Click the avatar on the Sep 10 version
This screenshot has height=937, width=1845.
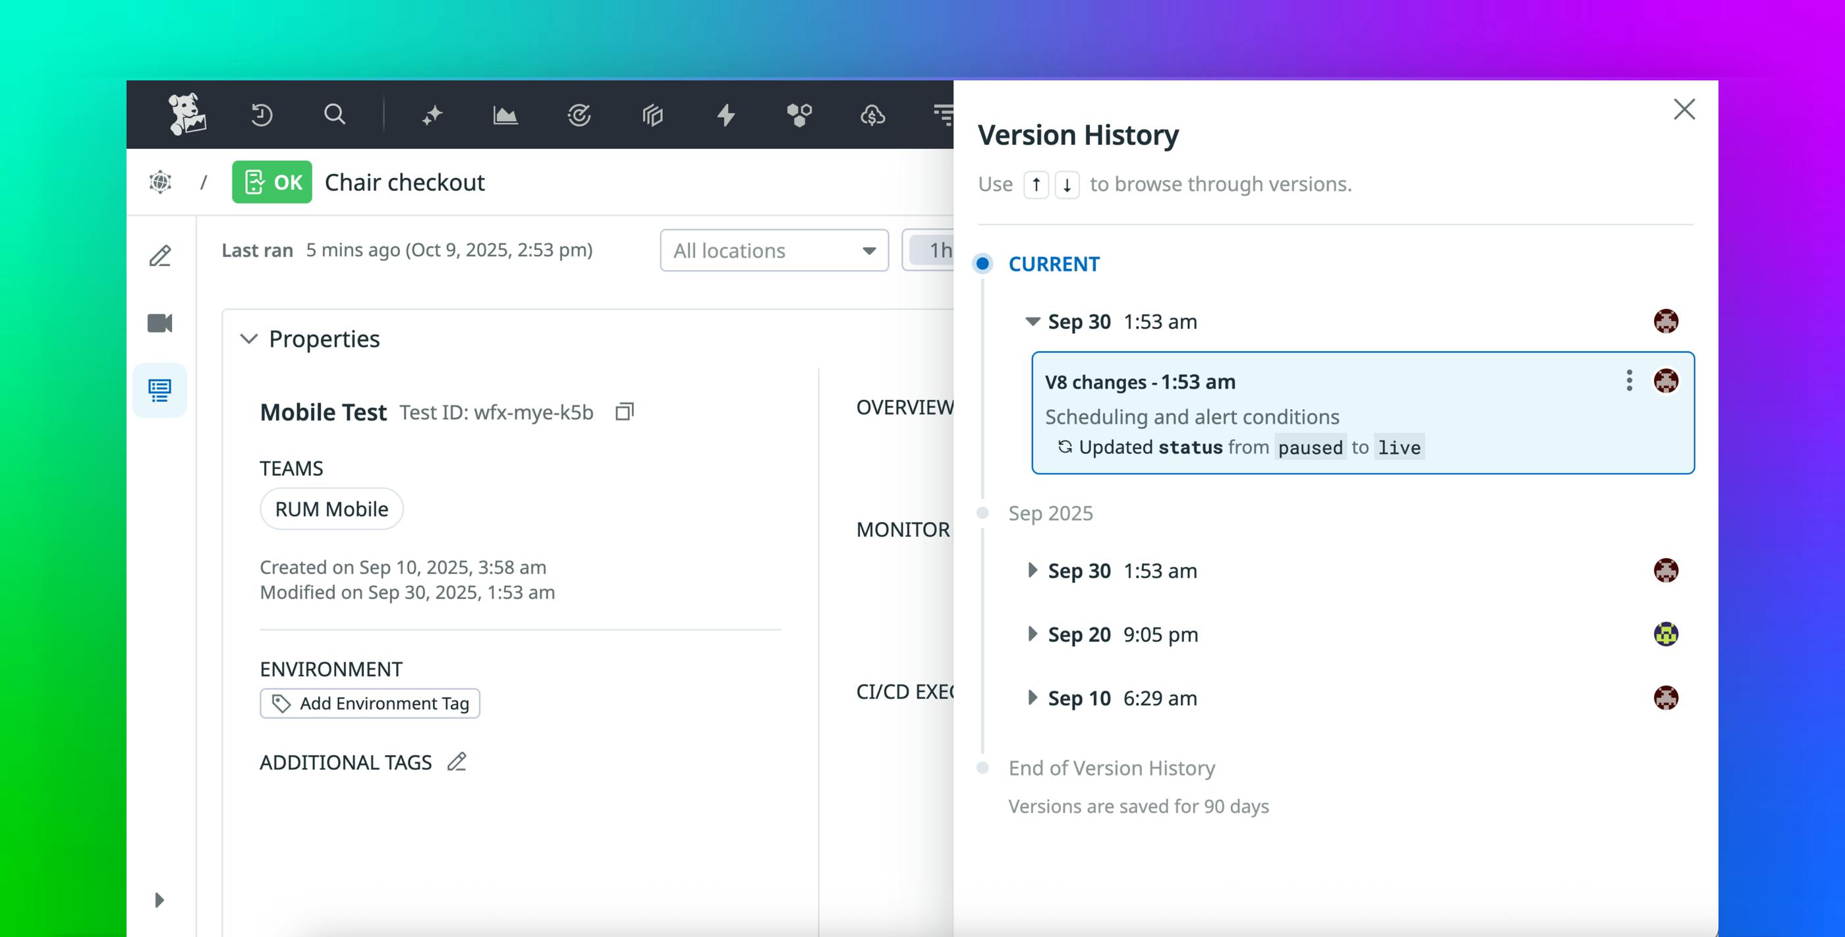pos(1666,697)
